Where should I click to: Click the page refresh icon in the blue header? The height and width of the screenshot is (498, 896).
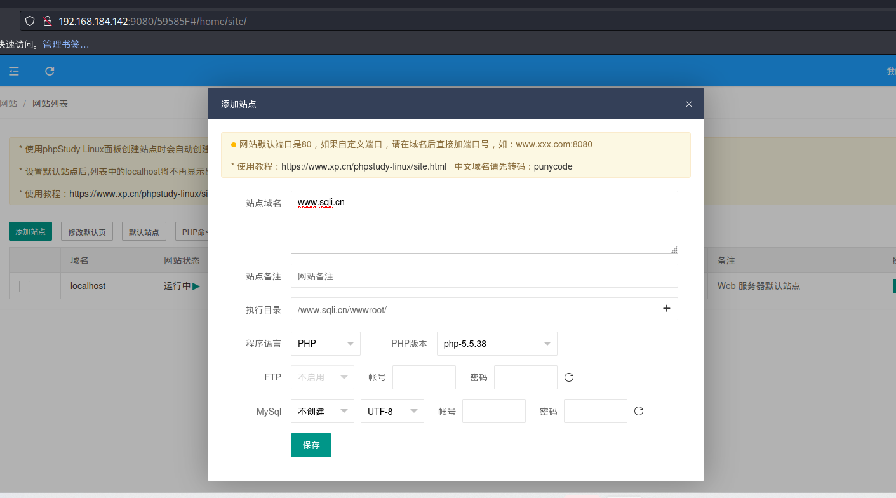tap(50, 71)
